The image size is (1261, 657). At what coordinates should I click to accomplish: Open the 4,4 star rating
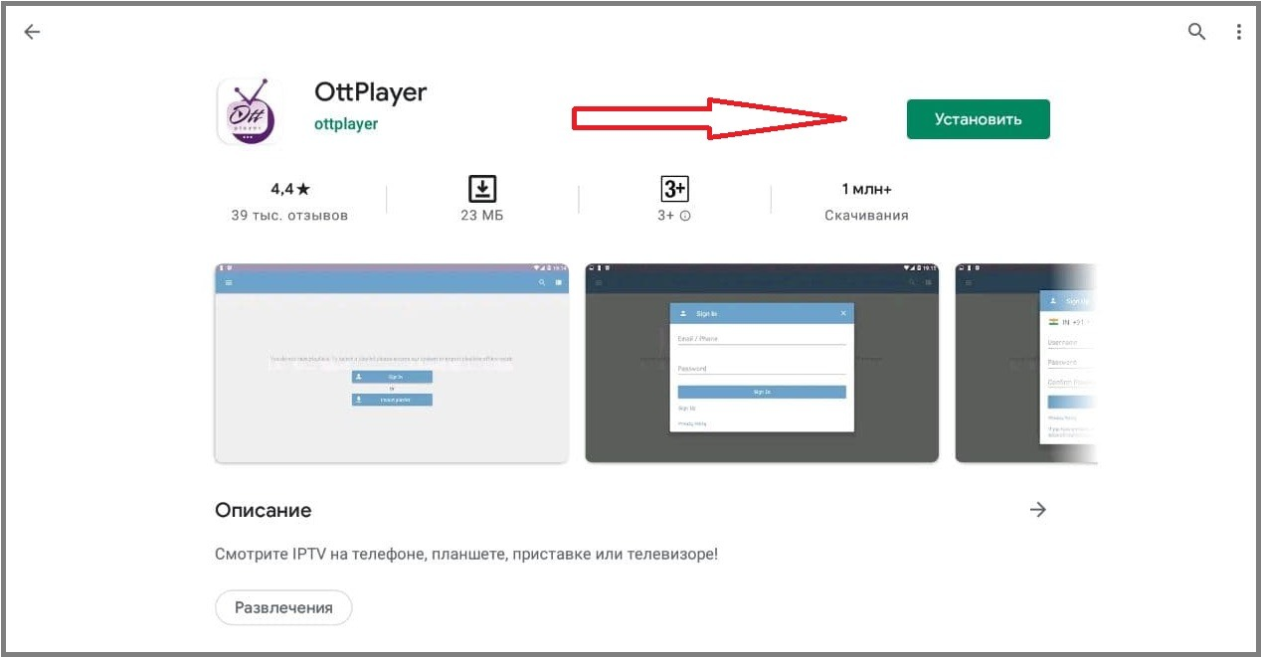[290, 189]
